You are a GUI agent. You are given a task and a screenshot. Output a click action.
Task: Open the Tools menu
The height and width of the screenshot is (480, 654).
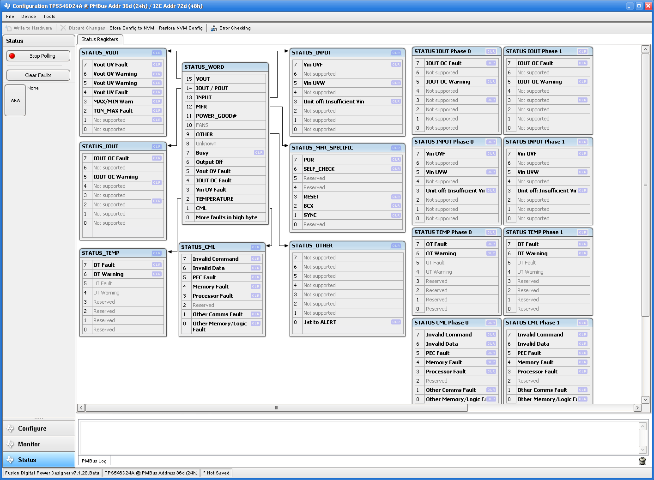(49, 16)
